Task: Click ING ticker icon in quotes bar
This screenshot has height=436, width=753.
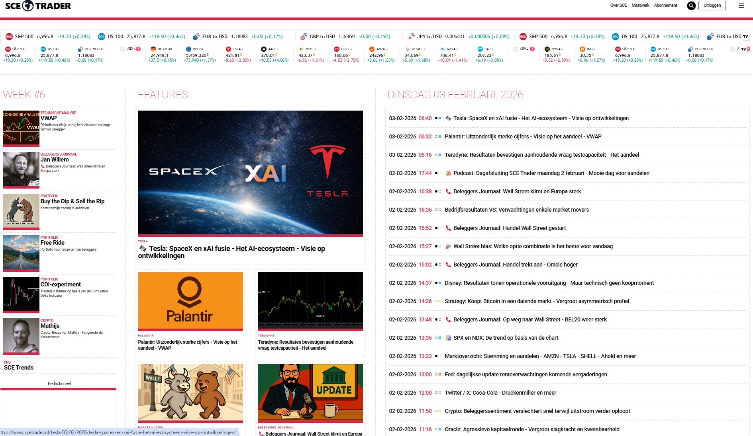Action: 582,49
